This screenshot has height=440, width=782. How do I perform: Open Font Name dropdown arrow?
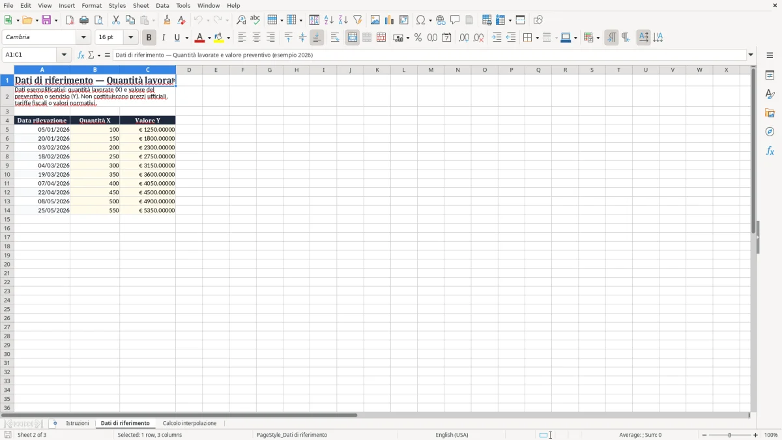[83, 38]
